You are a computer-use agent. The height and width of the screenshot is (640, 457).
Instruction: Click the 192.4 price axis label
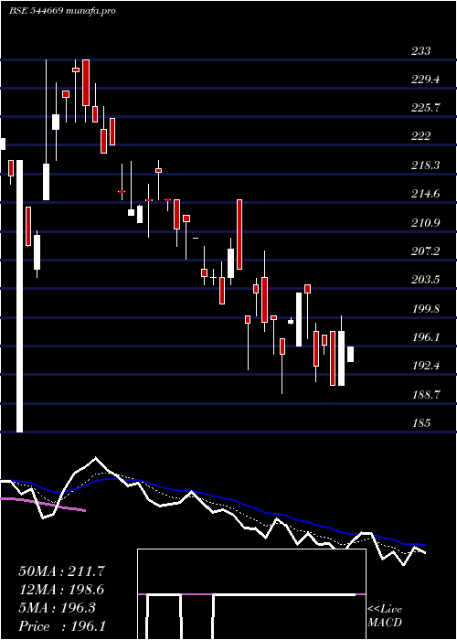426,366
